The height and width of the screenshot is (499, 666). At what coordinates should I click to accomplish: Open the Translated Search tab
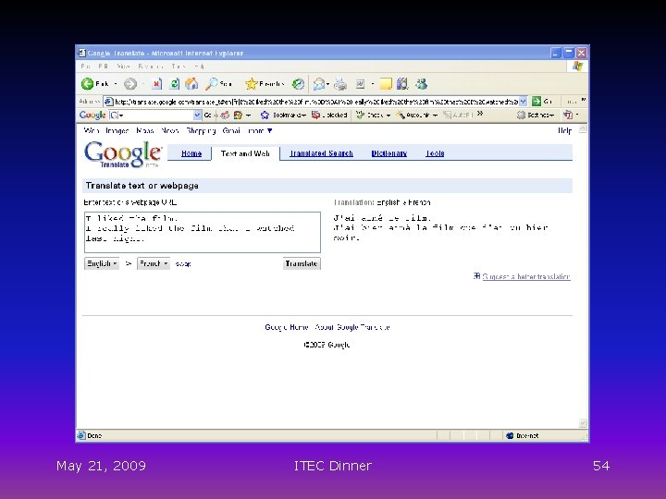pos(321,153)
